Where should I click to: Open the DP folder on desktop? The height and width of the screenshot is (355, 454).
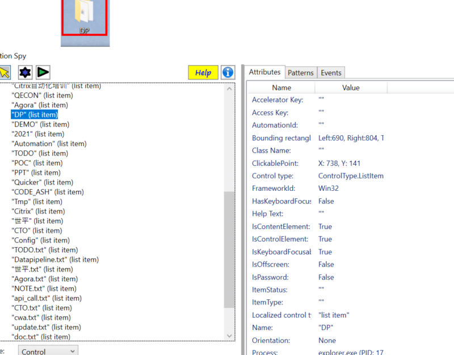coord(85,22)
